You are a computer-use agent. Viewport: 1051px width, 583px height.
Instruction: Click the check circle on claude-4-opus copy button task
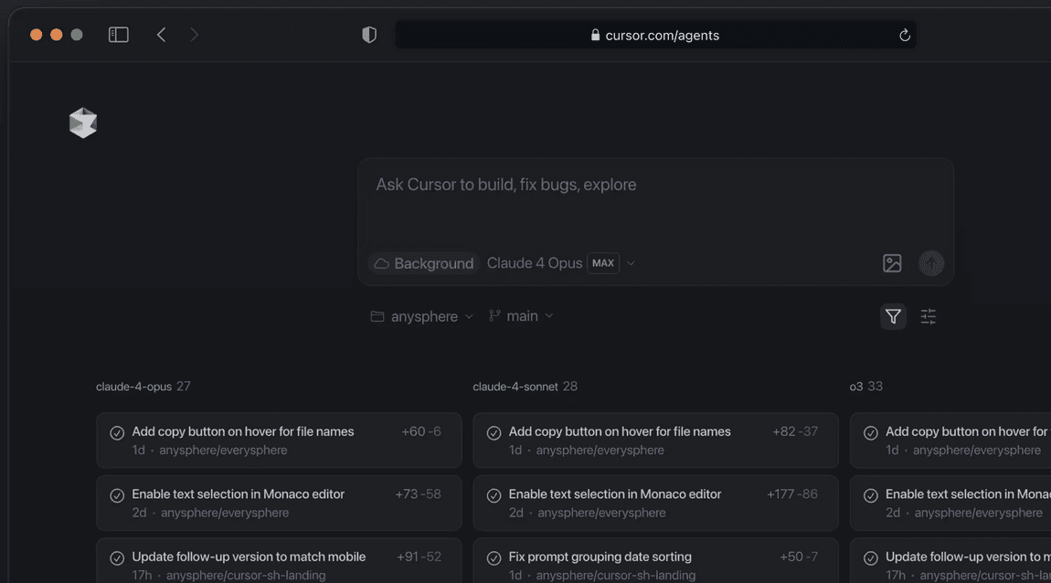click(117, 433)
